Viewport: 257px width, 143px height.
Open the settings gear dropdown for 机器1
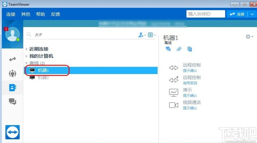point(249,36)
